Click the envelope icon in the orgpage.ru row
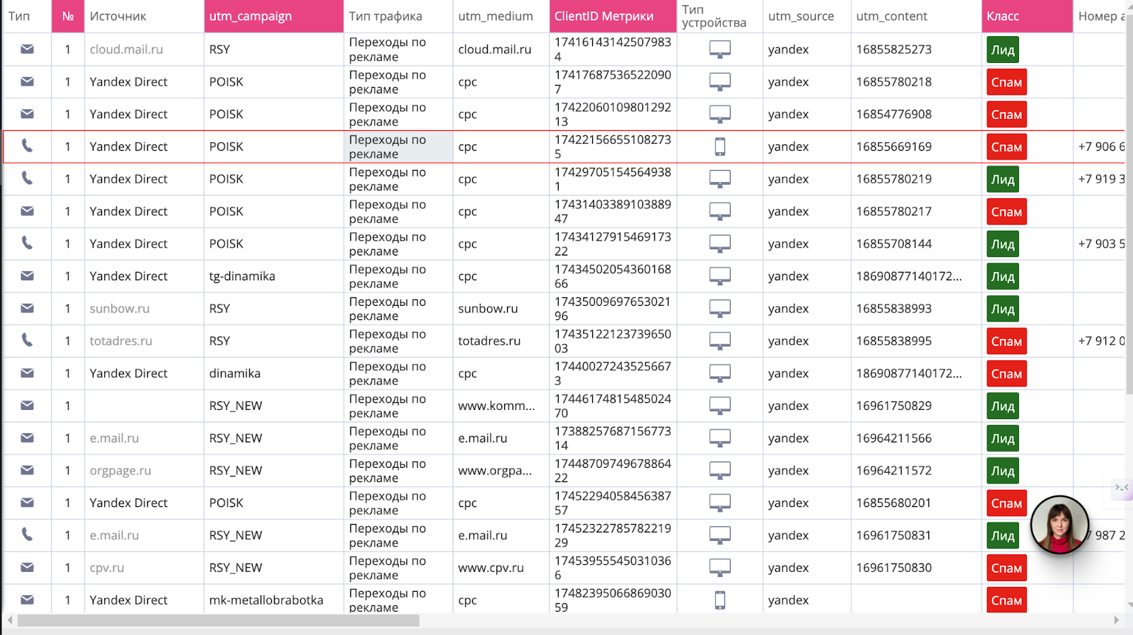Image resolution: width=1133 pixels, height=635 pixels. click(x=27, y=471)
